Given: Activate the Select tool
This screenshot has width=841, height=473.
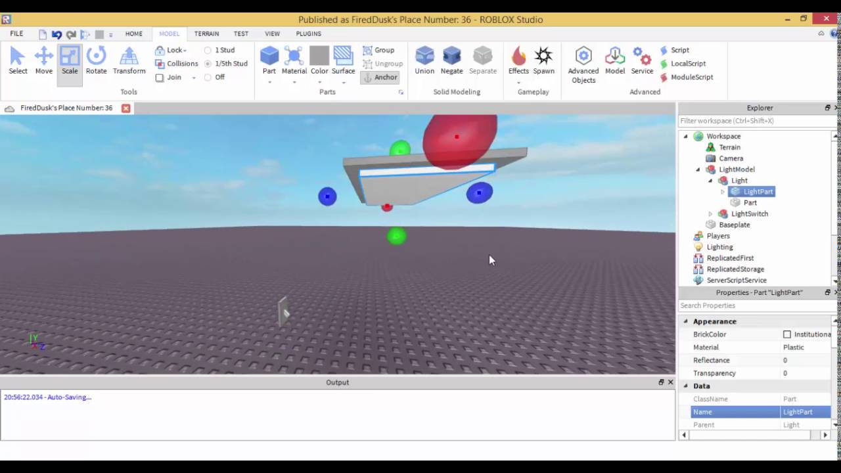Looking at the screenshot, I should click(18, 60).
